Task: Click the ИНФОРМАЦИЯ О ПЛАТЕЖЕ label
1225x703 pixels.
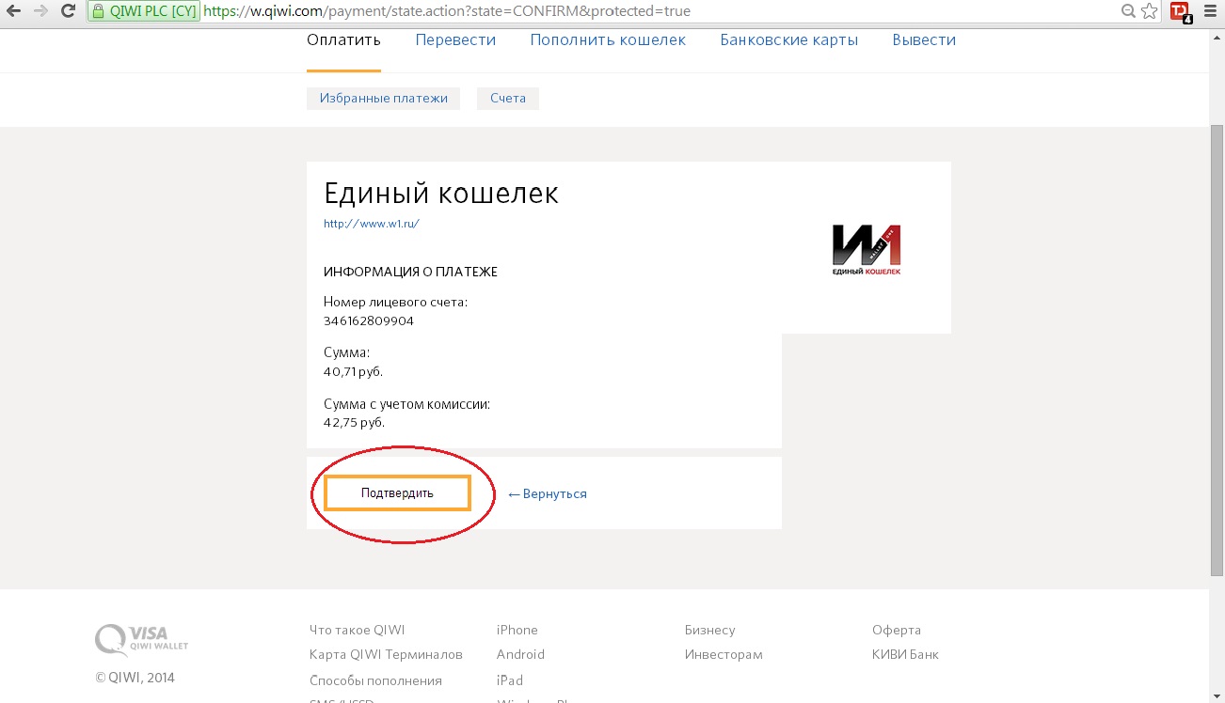Action: click(x=410, y=272)
